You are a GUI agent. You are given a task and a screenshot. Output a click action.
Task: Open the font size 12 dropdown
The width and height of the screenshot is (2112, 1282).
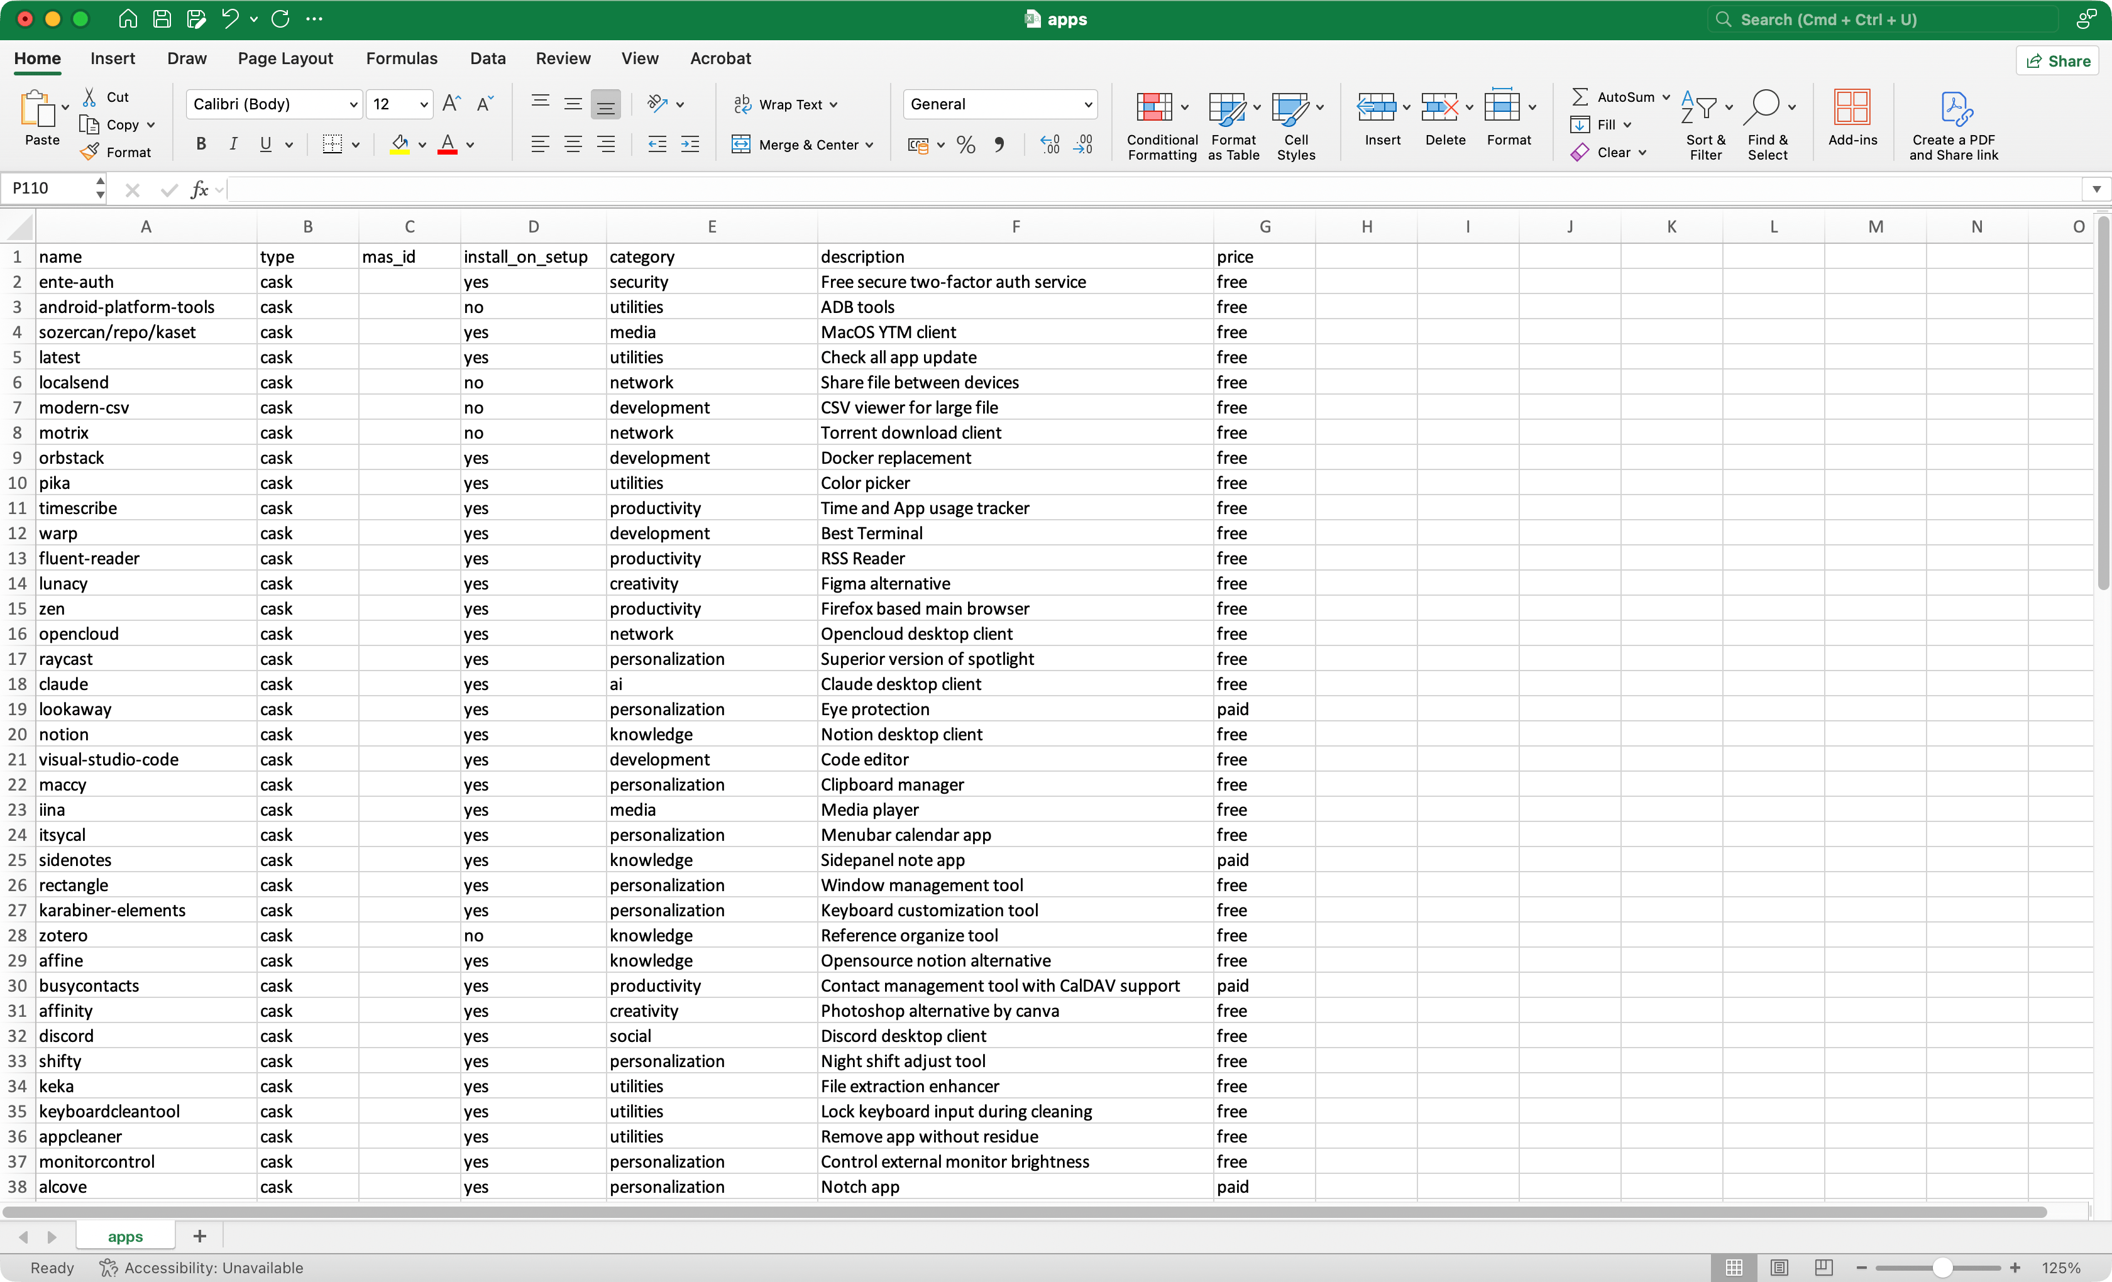(x=424, y=104)
